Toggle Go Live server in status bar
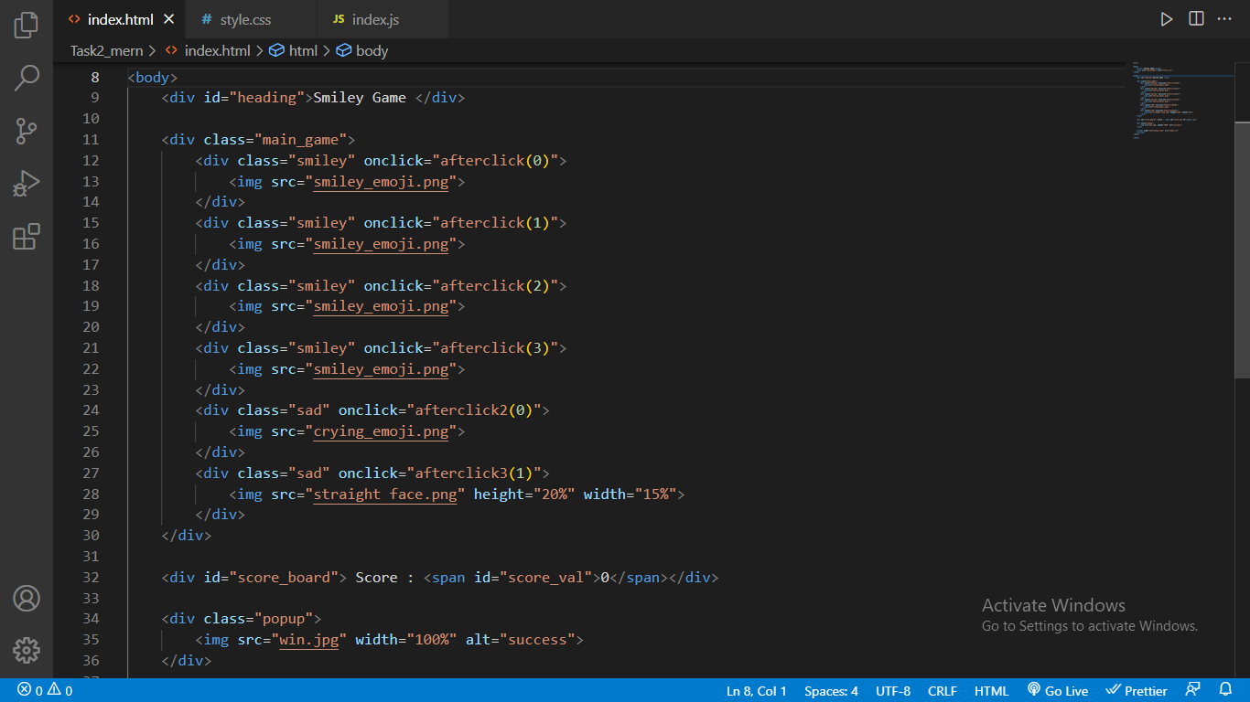 [1058, 690]
